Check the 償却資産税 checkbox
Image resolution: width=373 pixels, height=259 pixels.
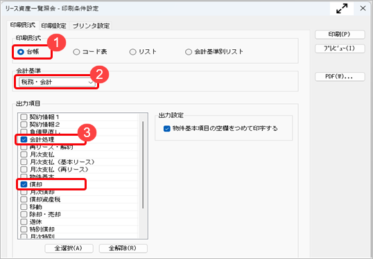click(24, 199)
